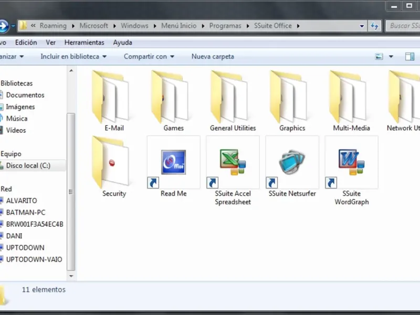Open the General Utilities folder
The image size is (420, 315).
coord(233,100)
